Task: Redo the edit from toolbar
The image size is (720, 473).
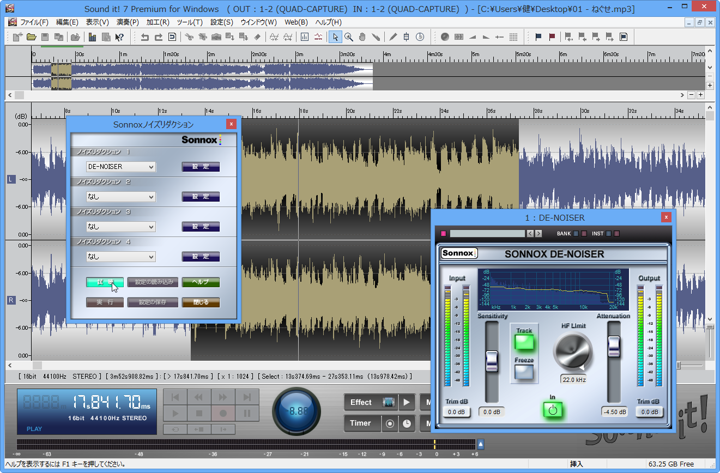Action: 158,37
